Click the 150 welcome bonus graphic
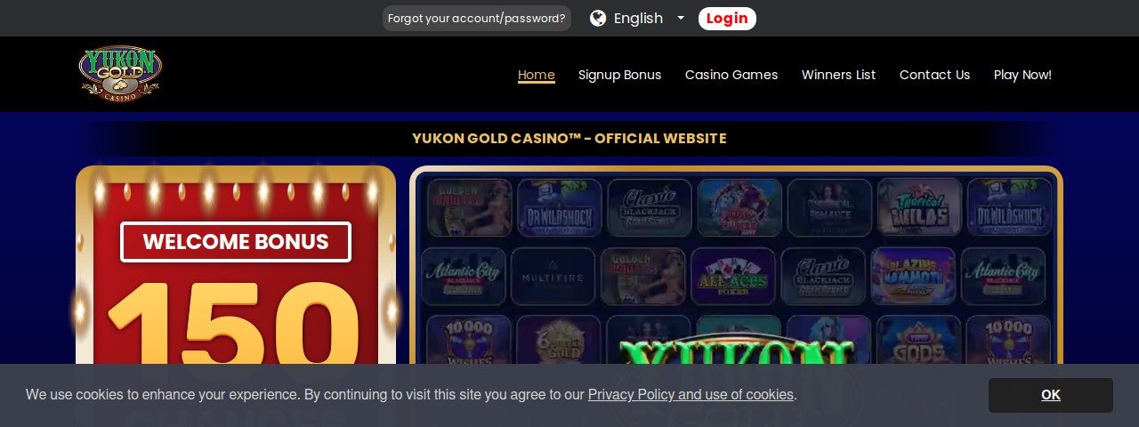The width and height of the screenshot is (1139, 427). 234,322
